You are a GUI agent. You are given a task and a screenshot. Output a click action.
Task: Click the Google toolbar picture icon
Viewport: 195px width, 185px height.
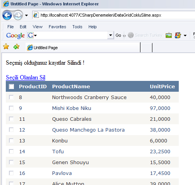click(x=169, y=35)
